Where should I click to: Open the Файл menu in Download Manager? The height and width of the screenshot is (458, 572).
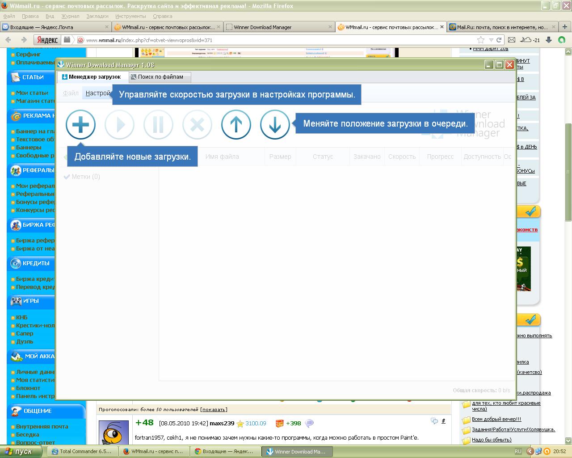(x=71, y=93)
